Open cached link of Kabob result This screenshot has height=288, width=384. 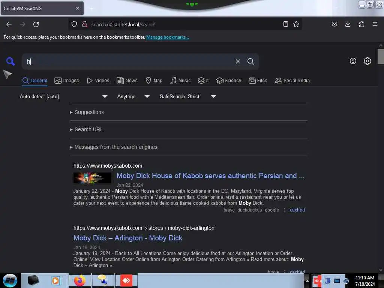click(x=297, y=210)
